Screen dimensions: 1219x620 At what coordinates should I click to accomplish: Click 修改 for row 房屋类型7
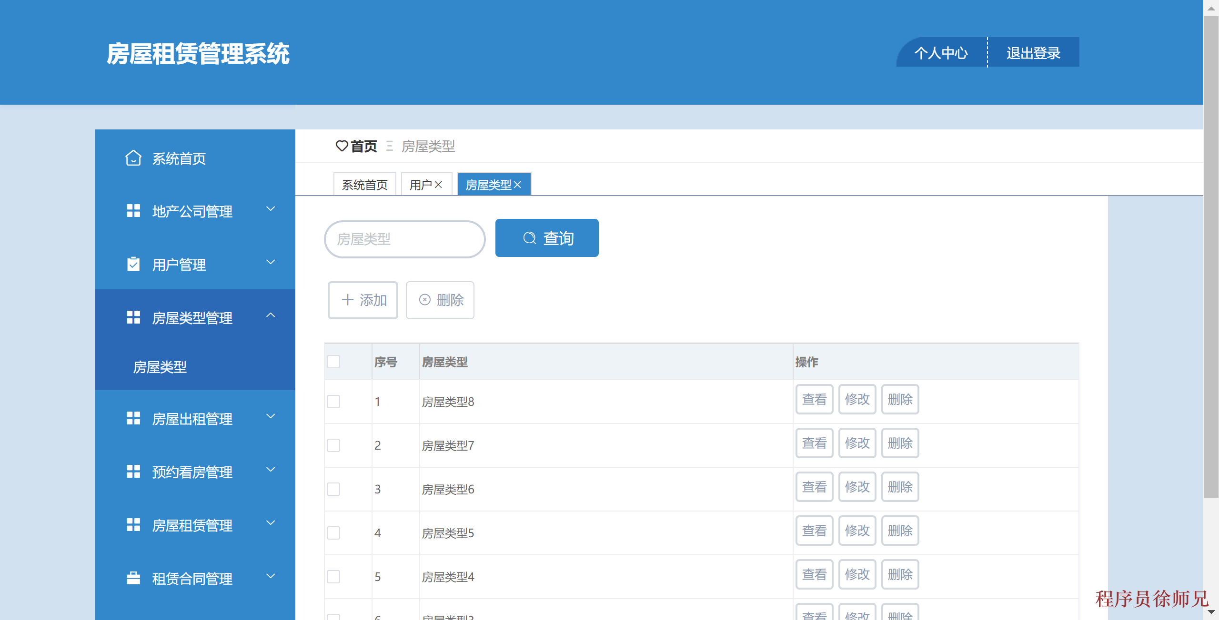(x=856, y=443)
